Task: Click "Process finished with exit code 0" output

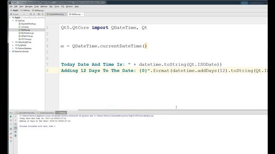Action: [37, 126]
